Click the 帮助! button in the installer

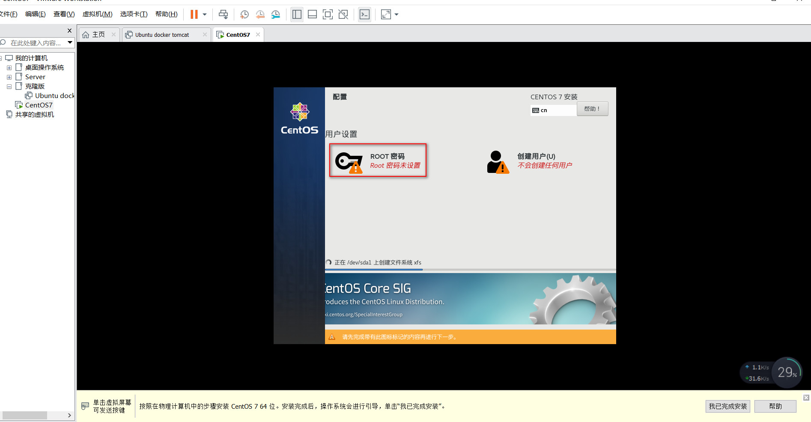tap(592, 109)
